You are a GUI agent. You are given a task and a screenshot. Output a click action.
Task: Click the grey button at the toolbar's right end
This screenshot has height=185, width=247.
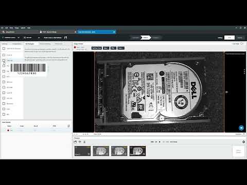coord(240,38)
